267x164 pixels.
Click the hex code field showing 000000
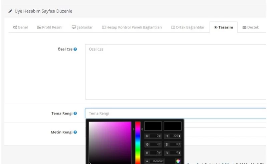click(x=156, y=161)
